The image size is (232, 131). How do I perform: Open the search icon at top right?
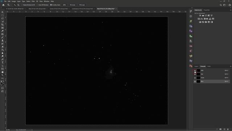point(221,5)
